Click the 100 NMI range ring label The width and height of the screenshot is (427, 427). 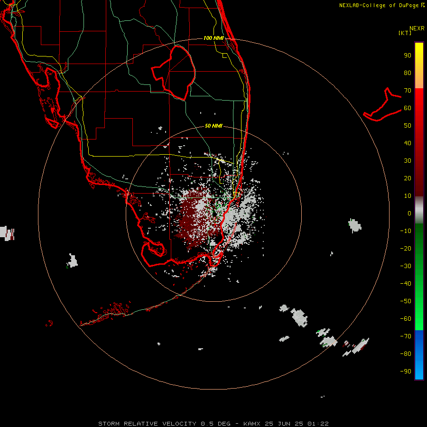[x=213, y=38]
